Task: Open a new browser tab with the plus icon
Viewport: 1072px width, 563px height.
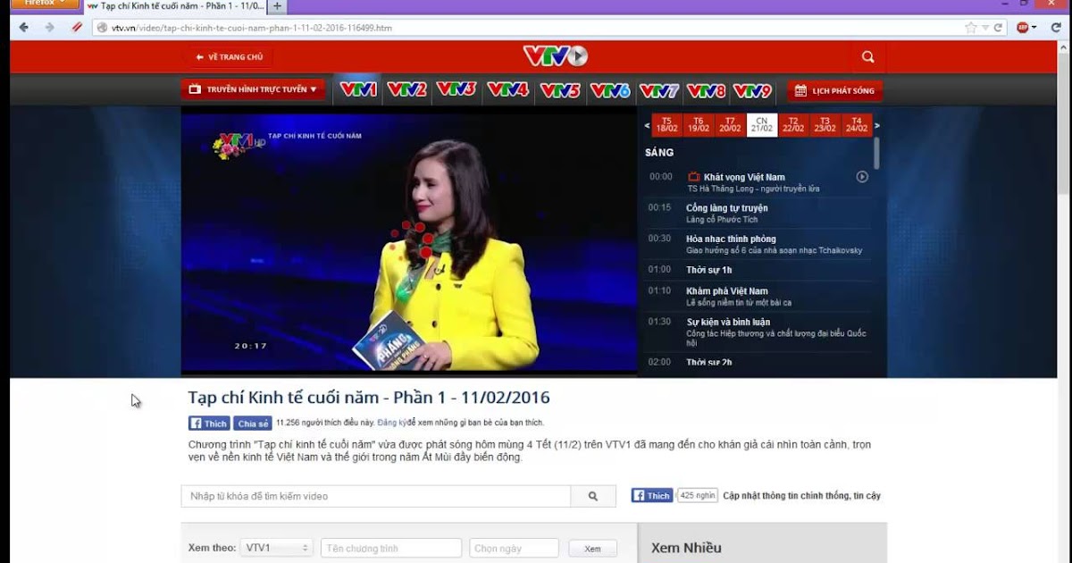Action: click(277, 7)
